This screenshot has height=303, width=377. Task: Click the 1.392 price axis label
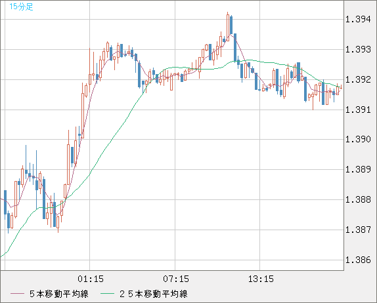pos(358,79)
